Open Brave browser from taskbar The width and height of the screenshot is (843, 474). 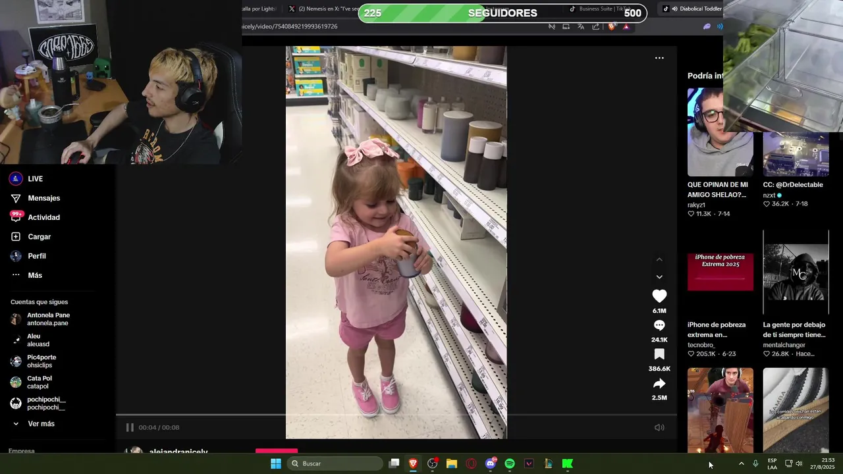(413, 463)
